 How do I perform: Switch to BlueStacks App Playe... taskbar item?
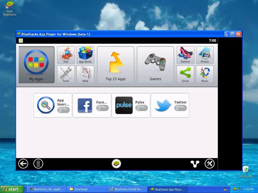168,189
